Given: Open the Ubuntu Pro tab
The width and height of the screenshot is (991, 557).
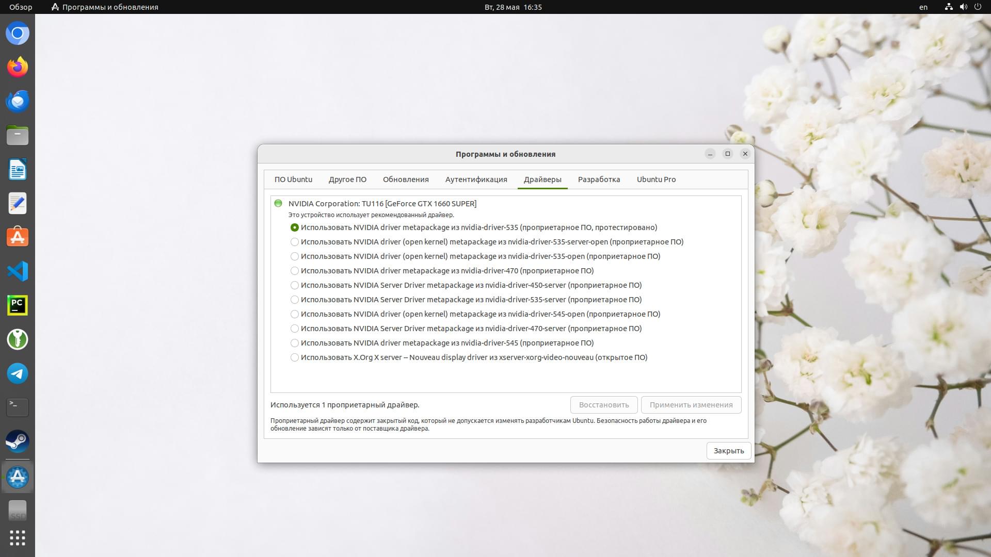Looking at the screenshot, I should click(x=656, y=179).
